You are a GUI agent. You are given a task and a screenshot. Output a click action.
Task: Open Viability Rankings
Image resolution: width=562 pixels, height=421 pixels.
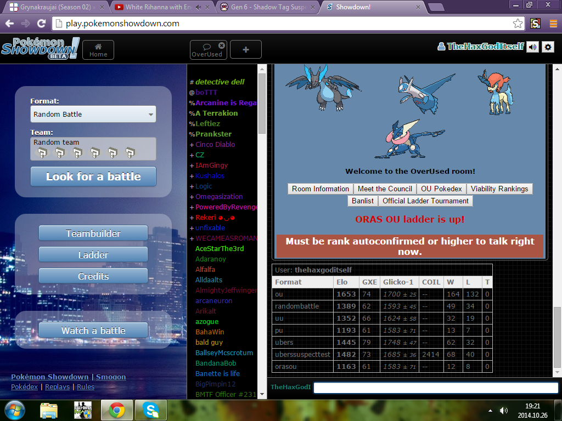click(499, 189)
